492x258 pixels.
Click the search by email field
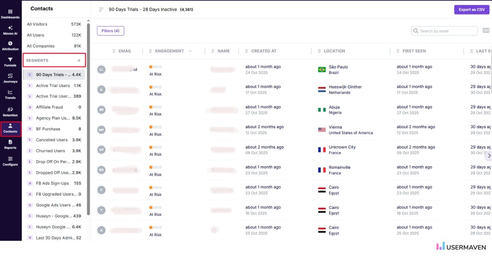click(444, 30)
